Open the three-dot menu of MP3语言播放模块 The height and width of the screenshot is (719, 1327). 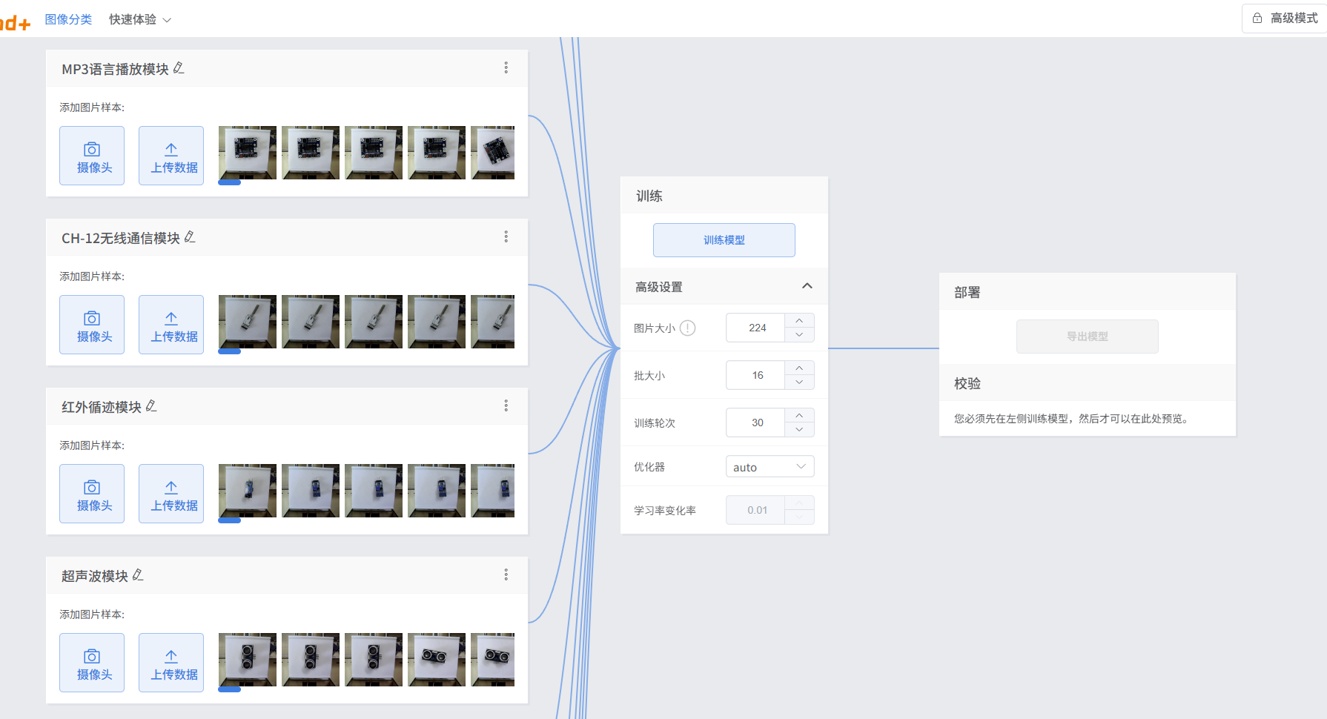(x=506, y=67)
